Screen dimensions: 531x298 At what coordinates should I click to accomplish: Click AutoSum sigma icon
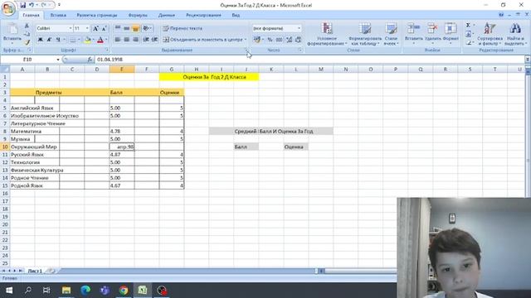(x=468, y=26)
